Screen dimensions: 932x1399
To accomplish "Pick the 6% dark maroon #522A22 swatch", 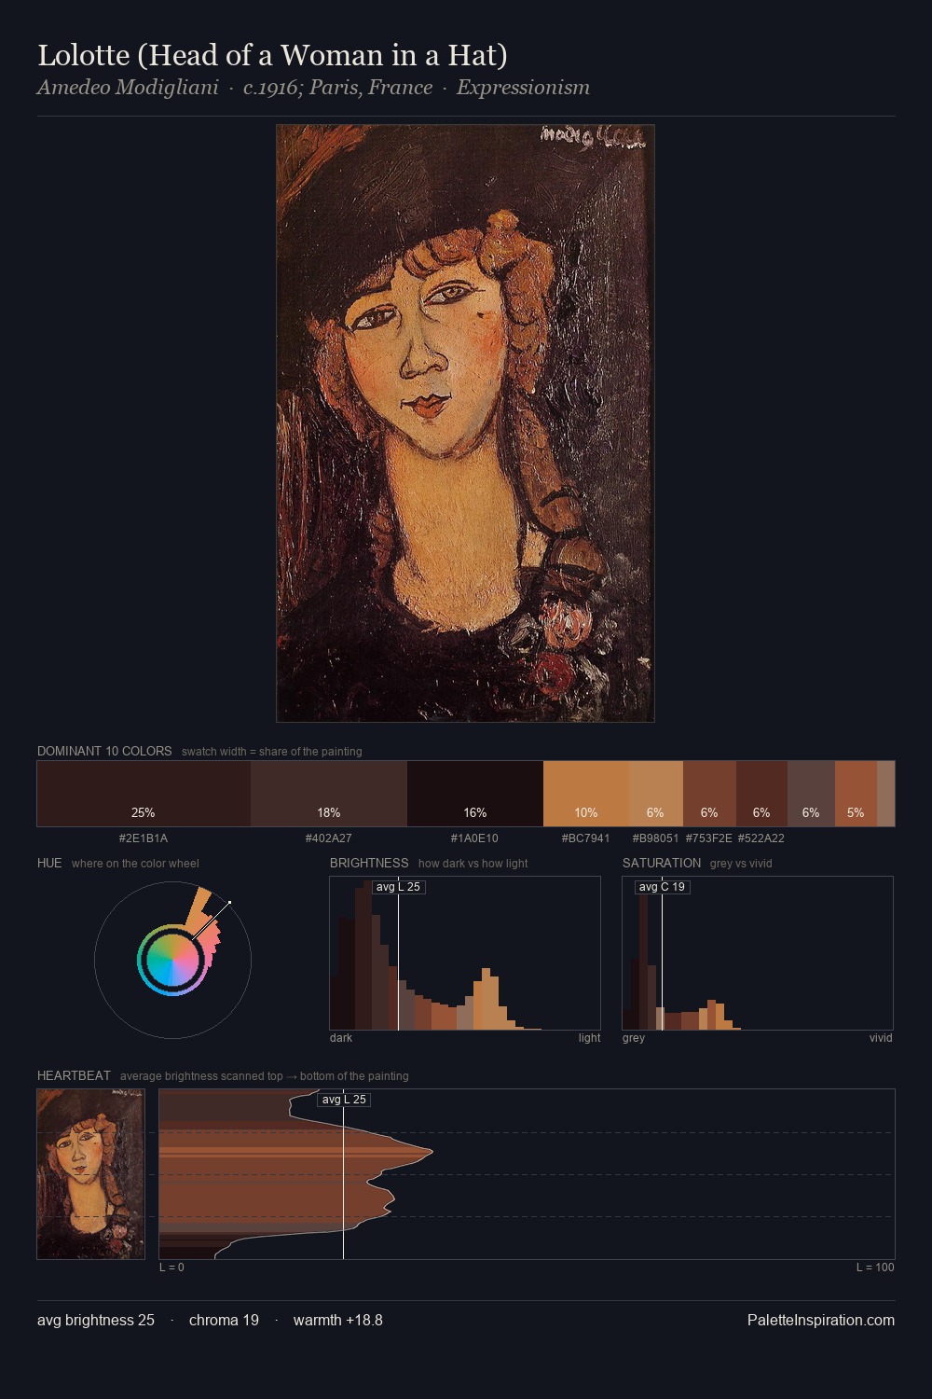I will coord(761,794).
